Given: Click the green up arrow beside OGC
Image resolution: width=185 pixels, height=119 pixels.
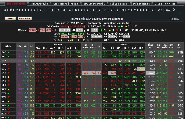Looking at the screenshot, I should [x=8, y=52].
